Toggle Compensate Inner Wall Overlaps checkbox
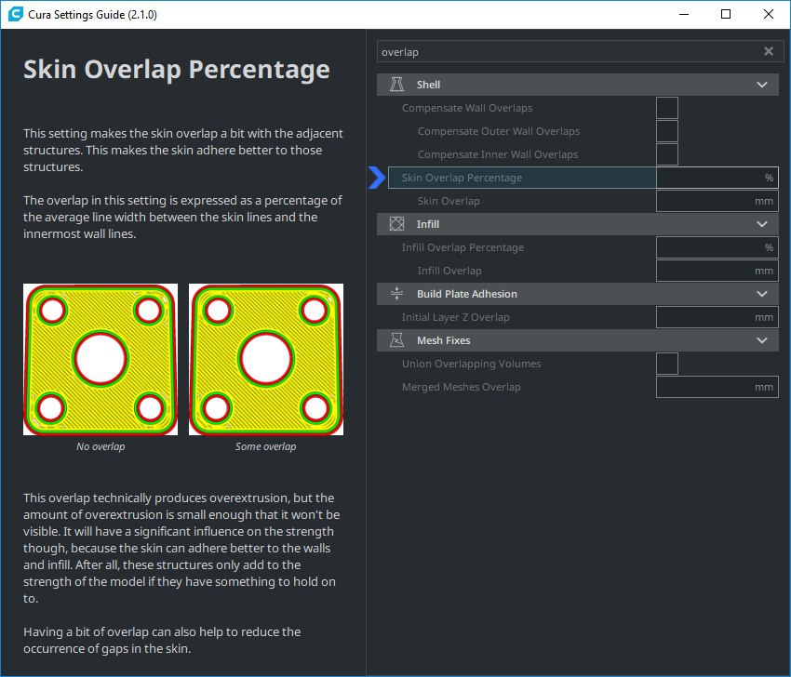 (667, 154)
